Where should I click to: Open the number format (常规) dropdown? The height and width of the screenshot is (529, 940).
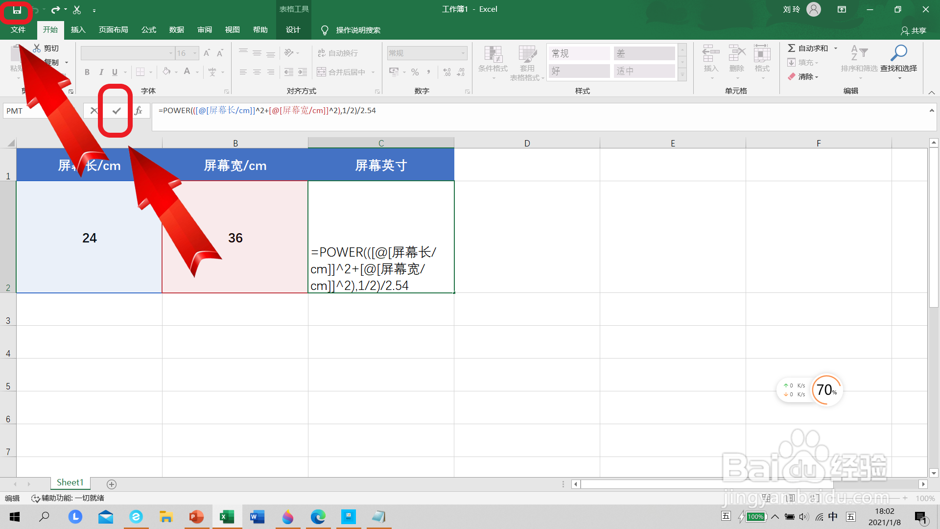point(463,53)
